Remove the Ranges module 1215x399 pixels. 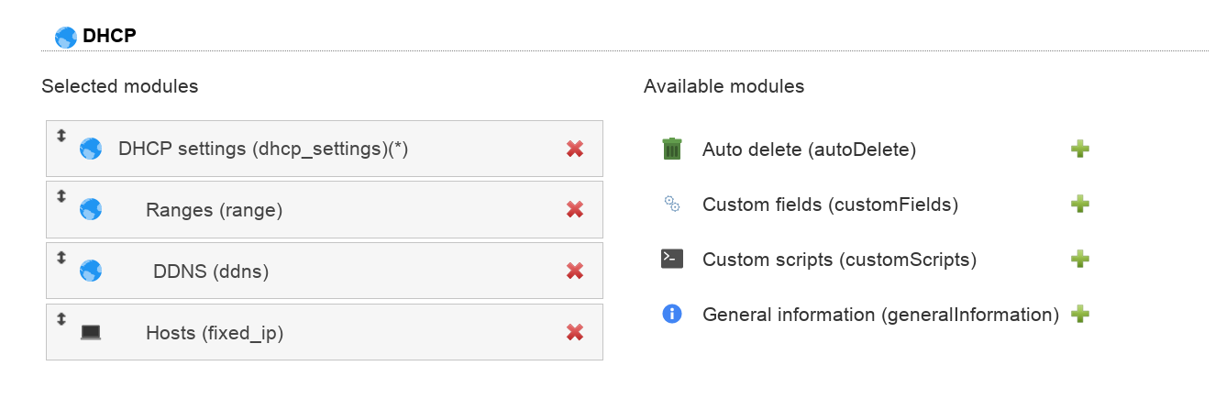click(575, 210)
